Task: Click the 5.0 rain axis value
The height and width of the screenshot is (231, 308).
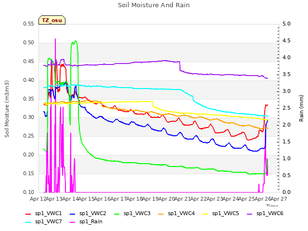Action: [x=286, y=24]
